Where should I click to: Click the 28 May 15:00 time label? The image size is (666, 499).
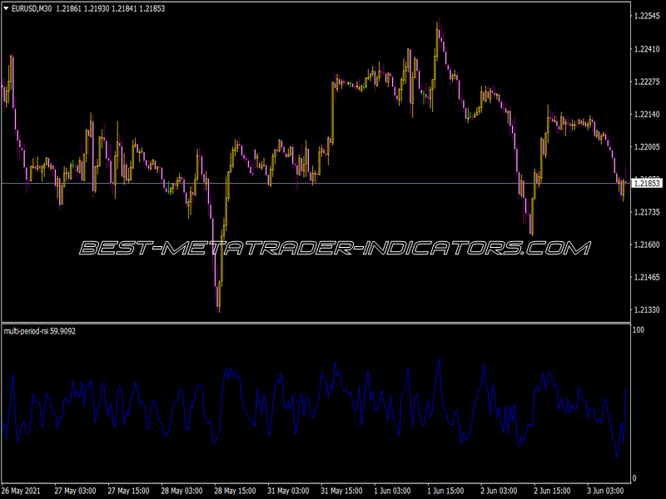(x=235, y=491)
